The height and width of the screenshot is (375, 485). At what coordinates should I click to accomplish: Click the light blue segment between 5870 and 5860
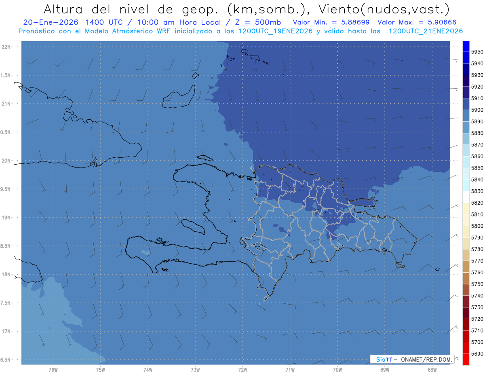point(466,150)
